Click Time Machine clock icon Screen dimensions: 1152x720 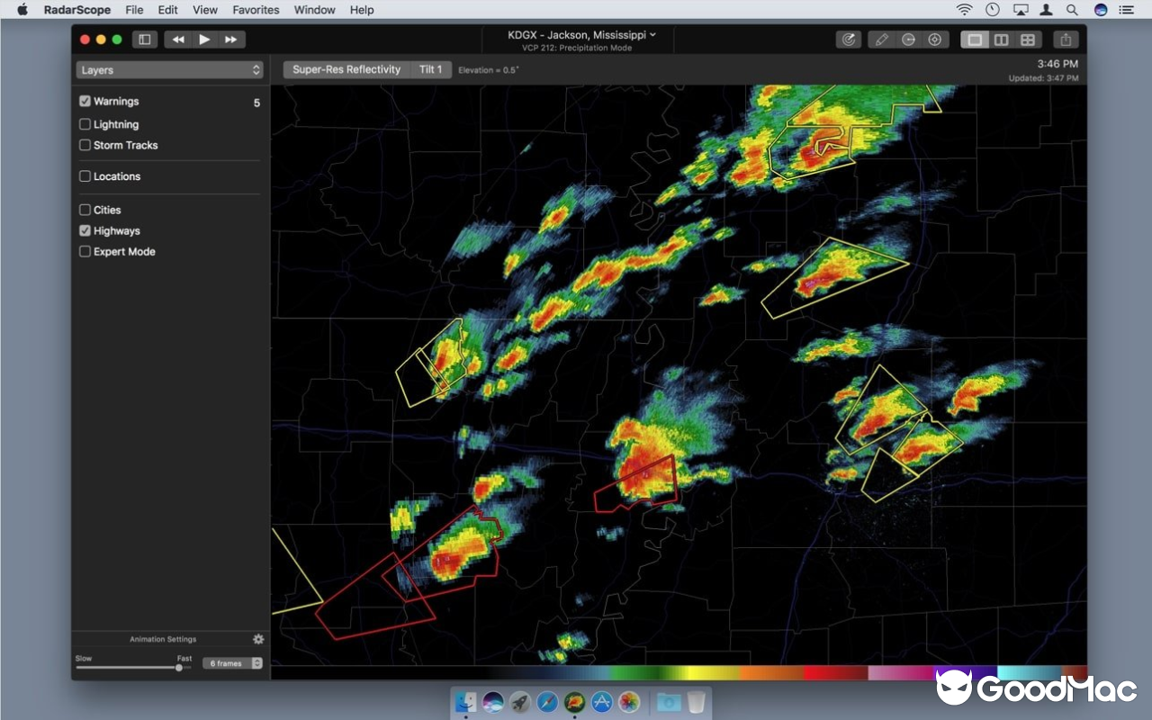[x=992, y=10]
